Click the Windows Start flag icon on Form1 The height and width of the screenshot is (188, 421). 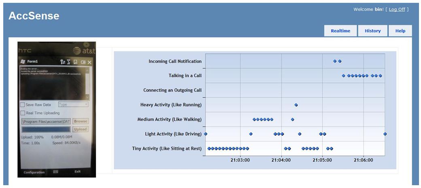pos(23,62)
